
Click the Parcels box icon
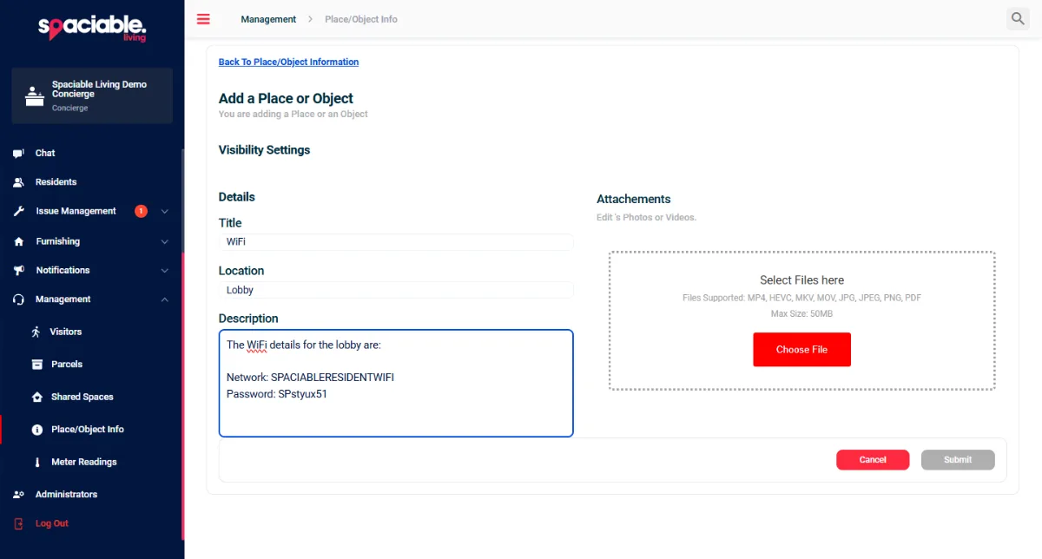click(x=36, y=365)
